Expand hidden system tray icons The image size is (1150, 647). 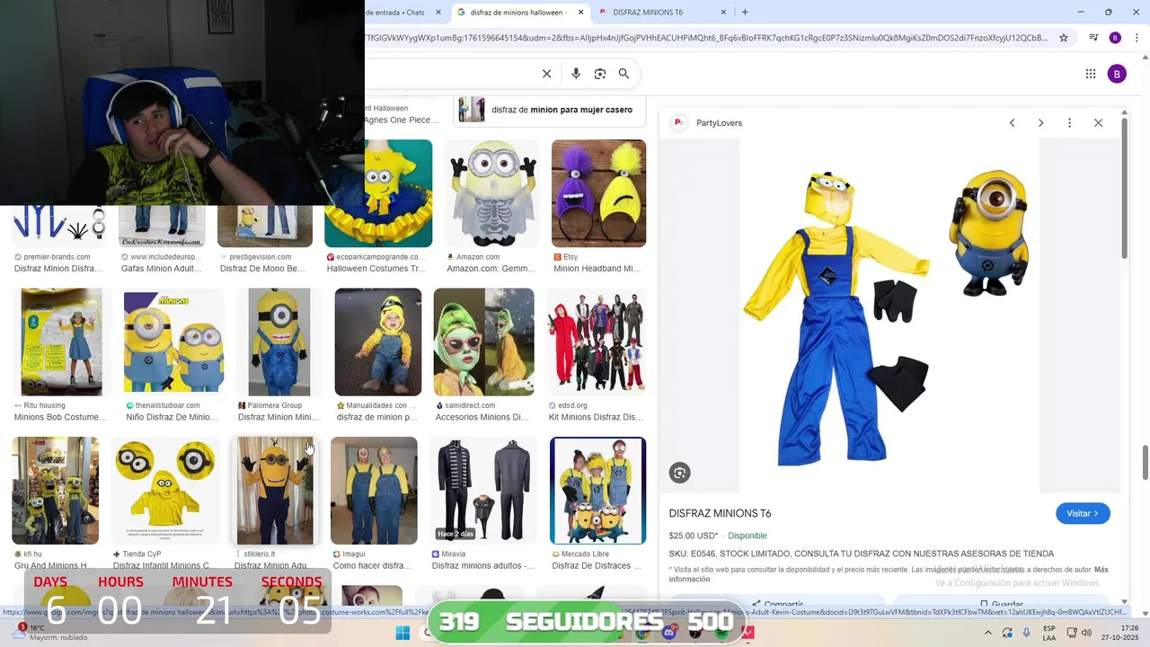[x=987, y=633]
